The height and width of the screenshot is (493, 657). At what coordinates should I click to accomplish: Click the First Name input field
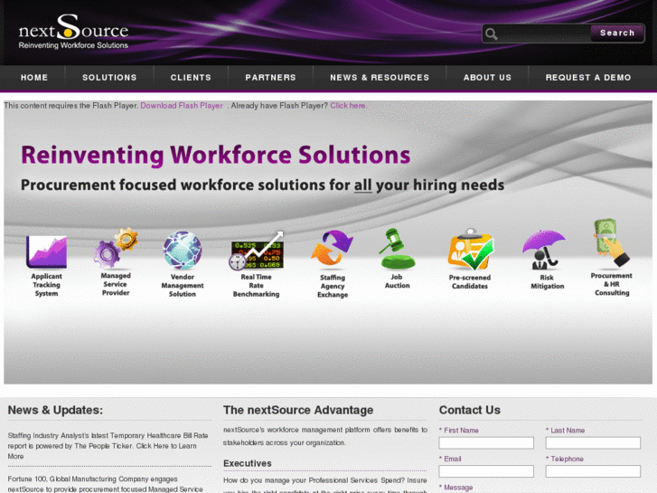[486, 442]
